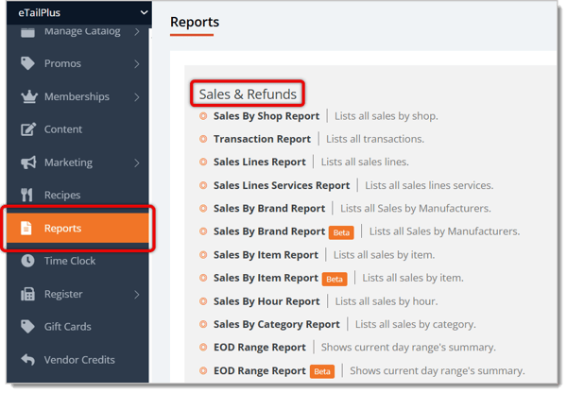Click Beta badge on Sales By Brand Report
Viewport: 567px width, 393px height.
click(x=341, y=232)
